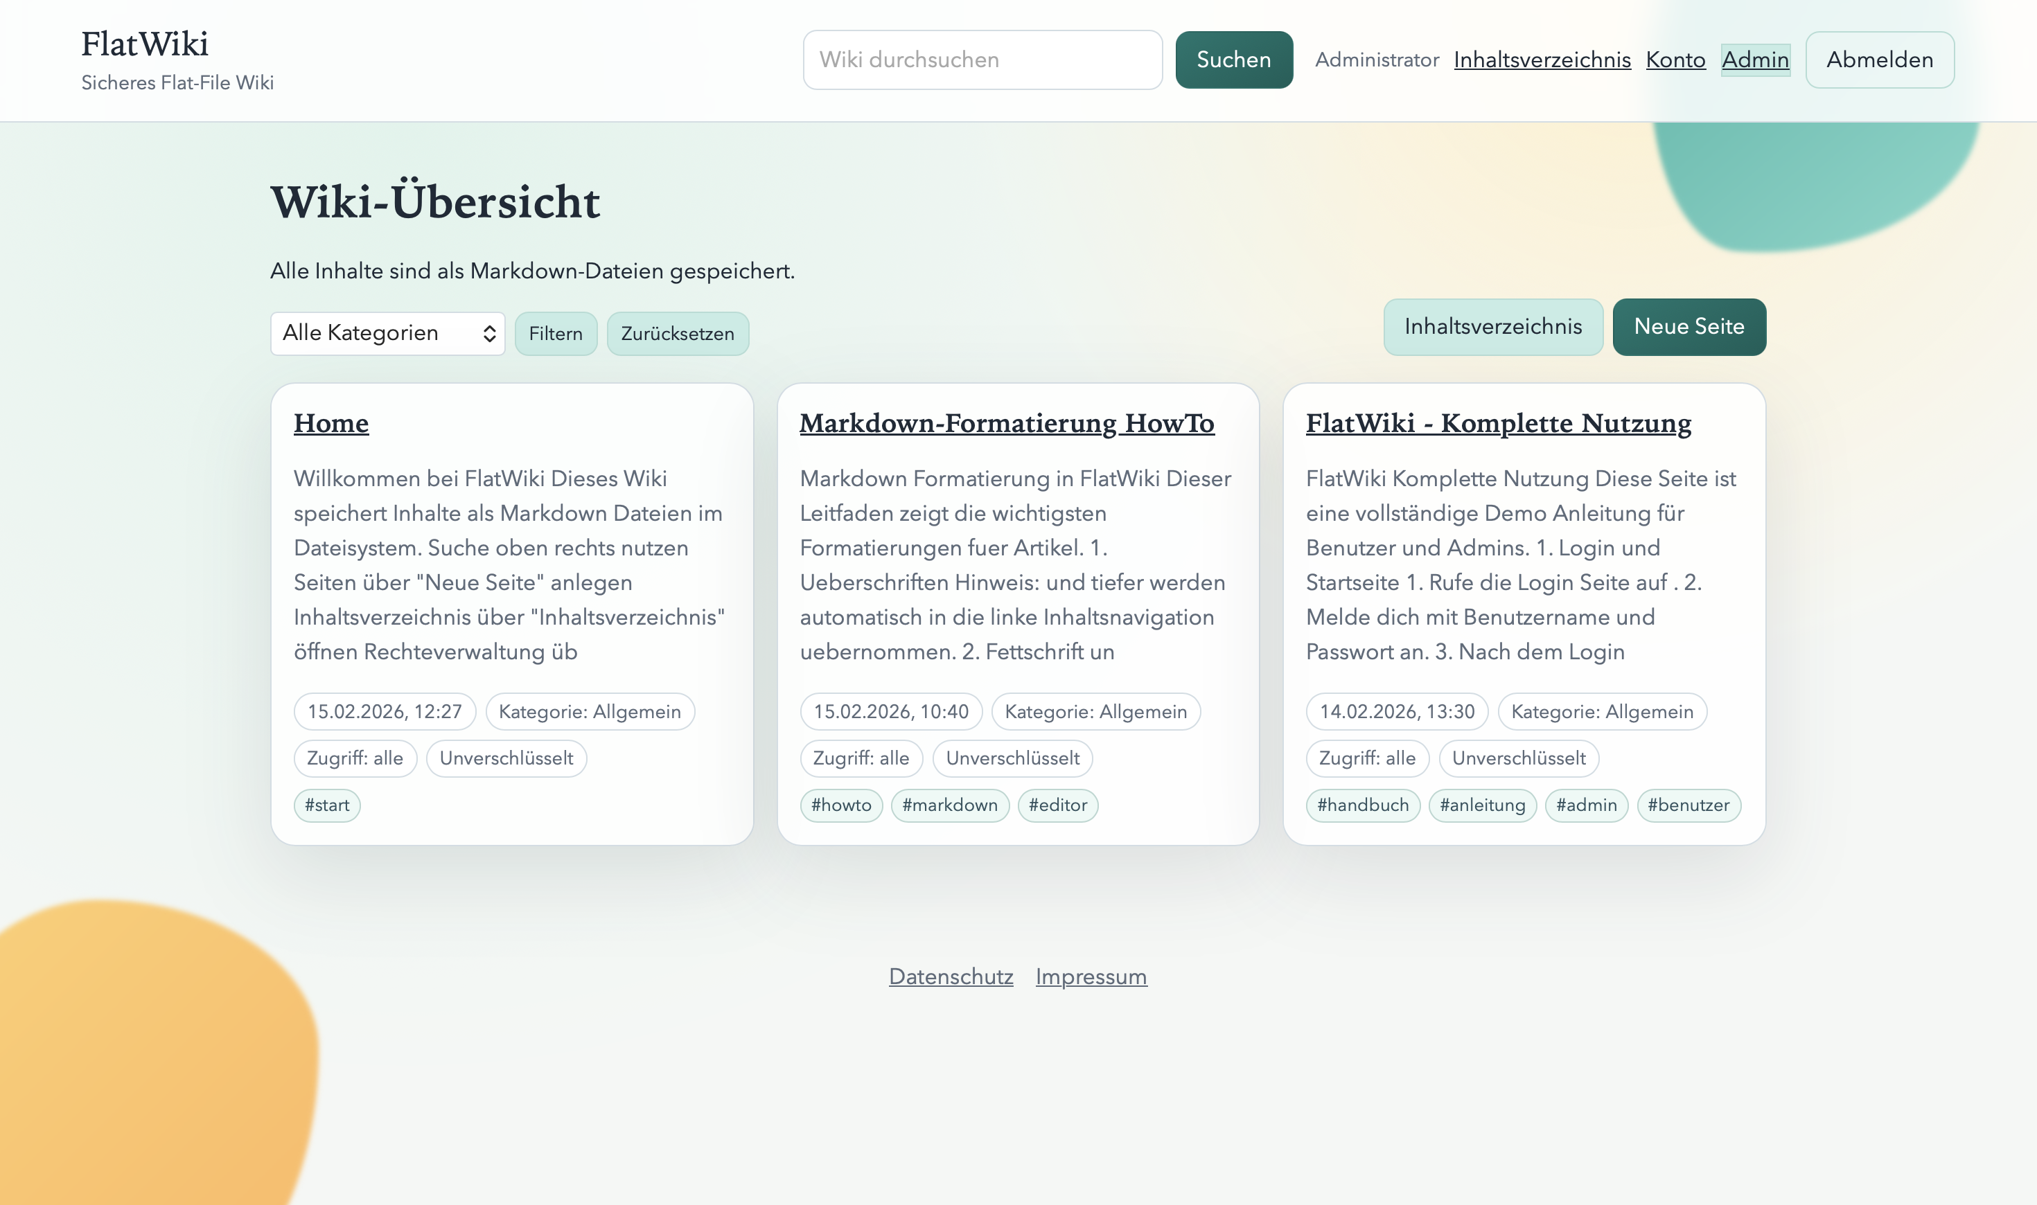Click the Zurücksetzen button

[x=678, y=333]
